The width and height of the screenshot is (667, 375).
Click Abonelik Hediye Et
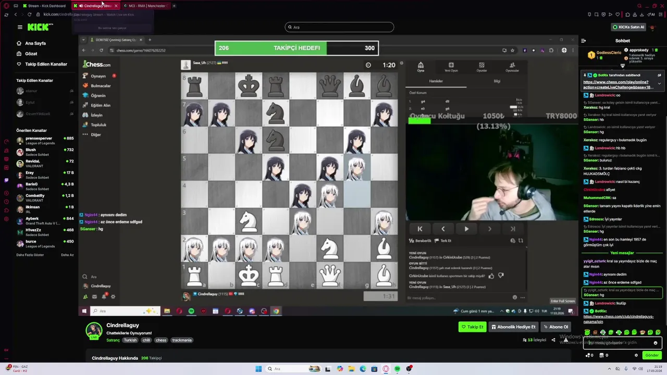pos(513,327)
